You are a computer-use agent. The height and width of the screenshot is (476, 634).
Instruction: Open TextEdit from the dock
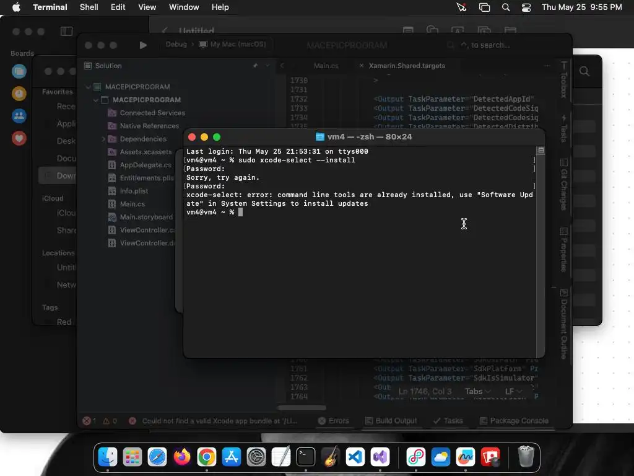pos(281,457)
